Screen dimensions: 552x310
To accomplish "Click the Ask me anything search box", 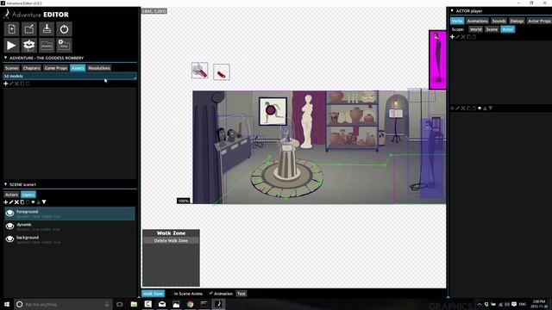I will point(63,304).
